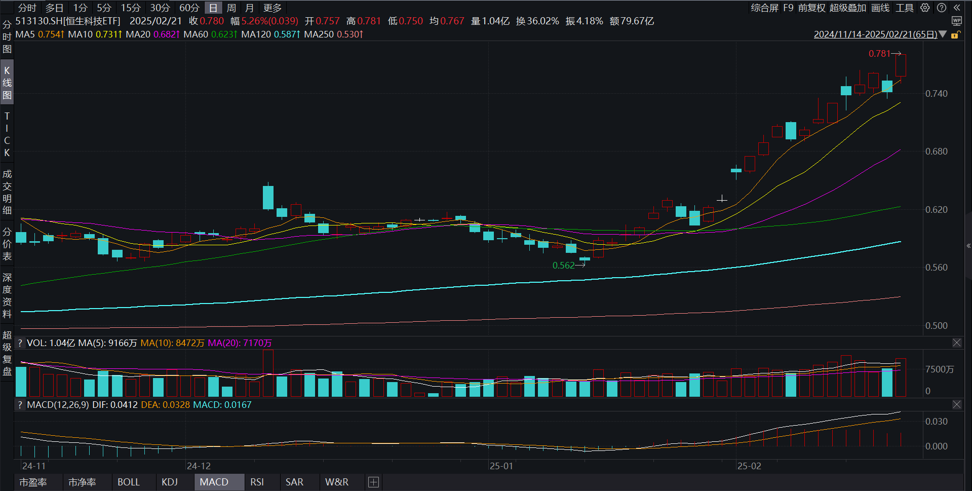The width and height of the screenshot is (972, 491).
Task: Toggle the unlock padlock icon near the date range
Action: [956, 34]
